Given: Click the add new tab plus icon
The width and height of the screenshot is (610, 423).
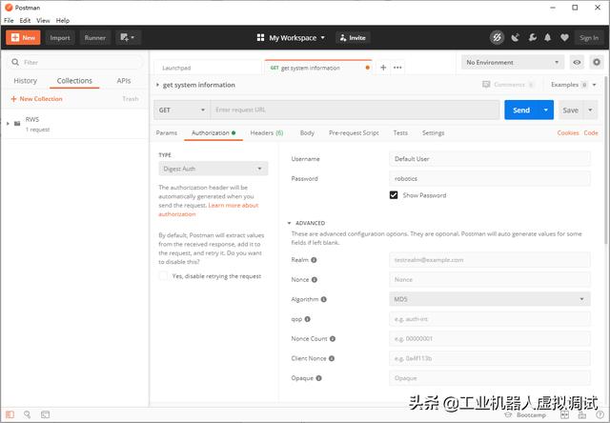Looking at the screenshot, I should click(x=383, y=68).
